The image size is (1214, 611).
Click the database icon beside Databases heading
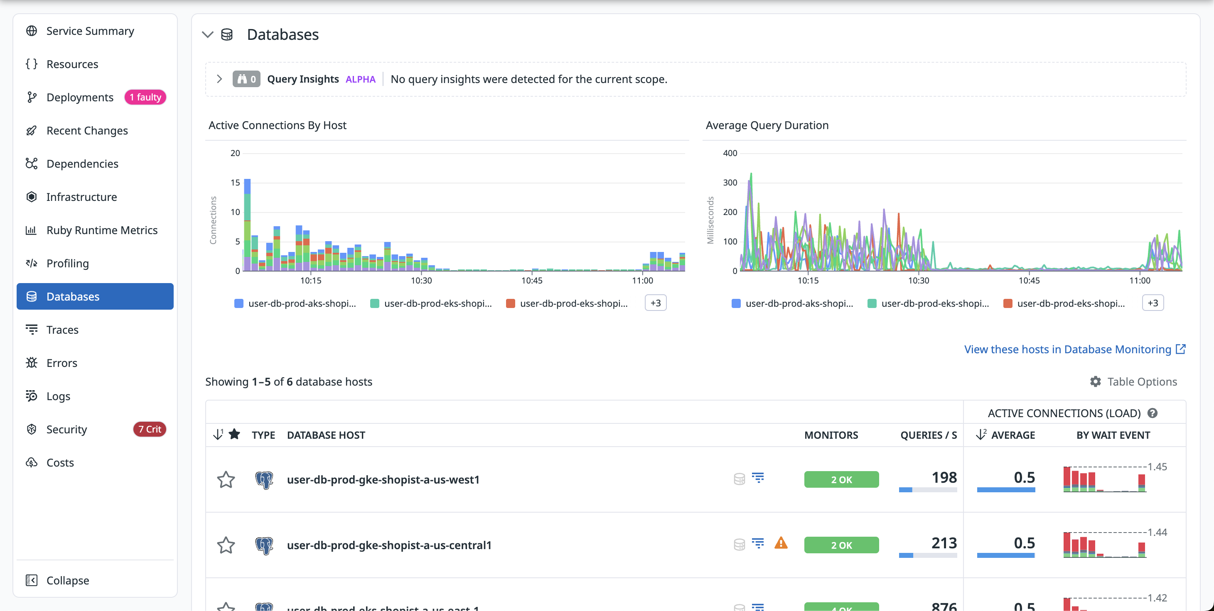pos(227,35)
